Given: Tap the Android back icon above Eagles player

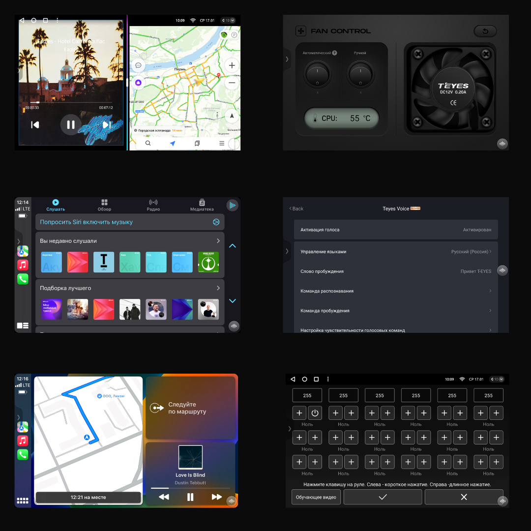Looking at the screenshot, I should [x=22, y=20].
